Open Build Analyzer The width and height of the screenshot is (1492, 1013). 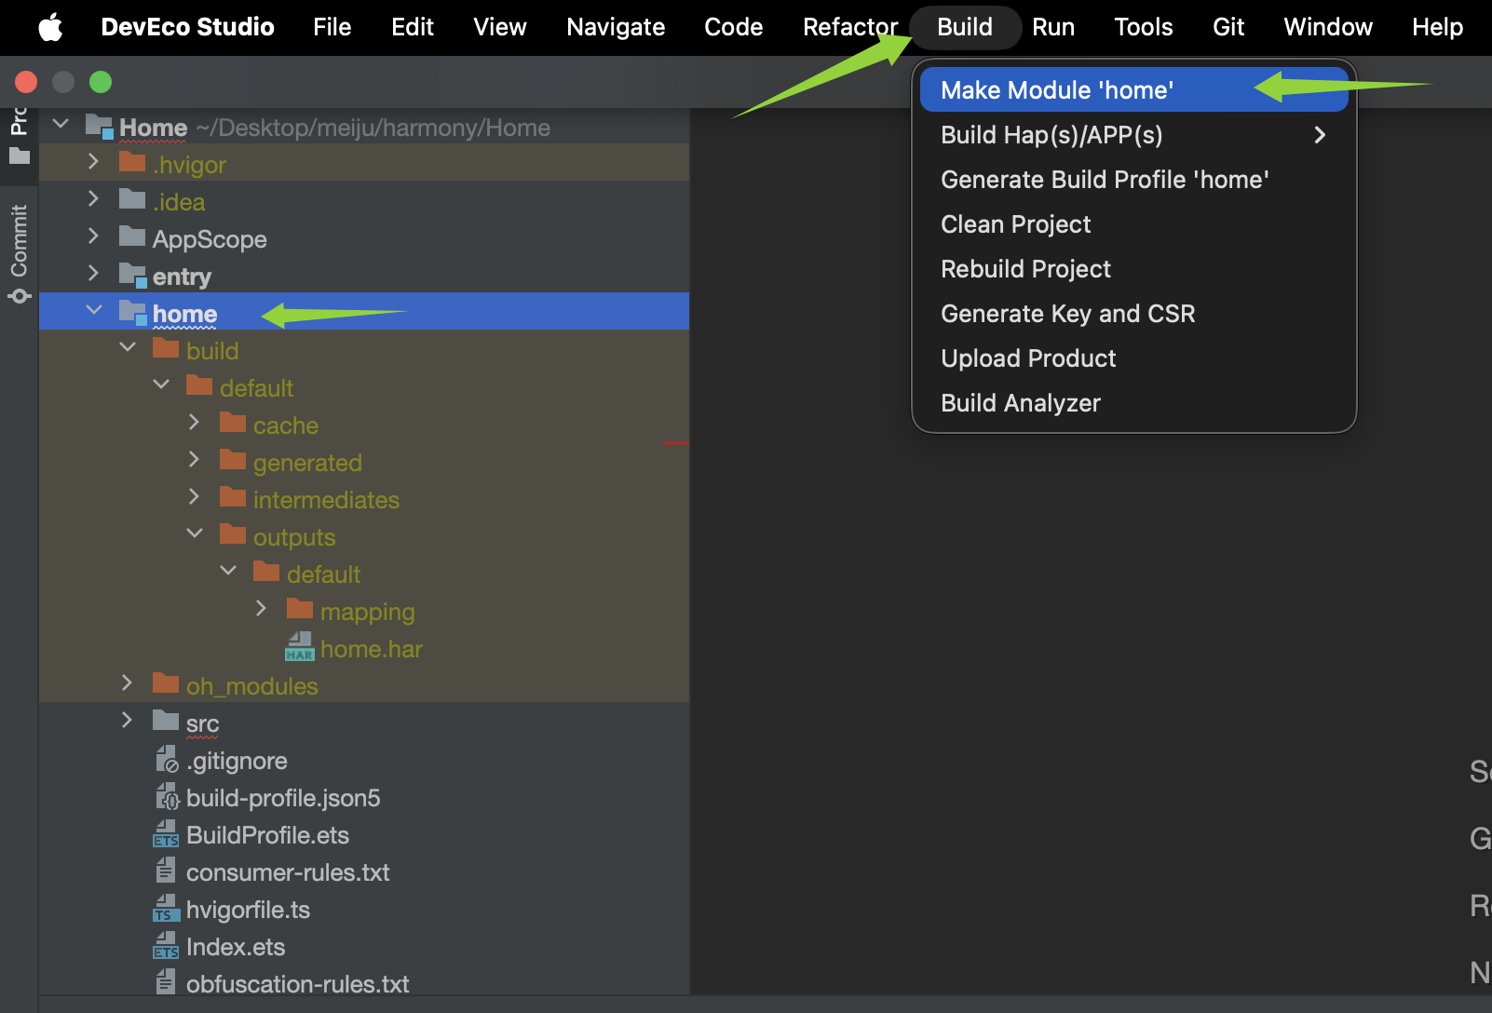coord(1133,403)
